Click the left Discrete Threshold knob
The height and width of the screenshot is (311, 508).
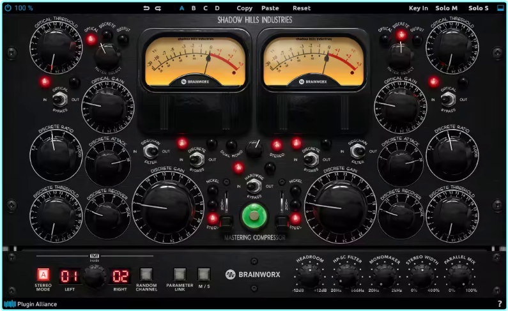click(x=56, y=216)
